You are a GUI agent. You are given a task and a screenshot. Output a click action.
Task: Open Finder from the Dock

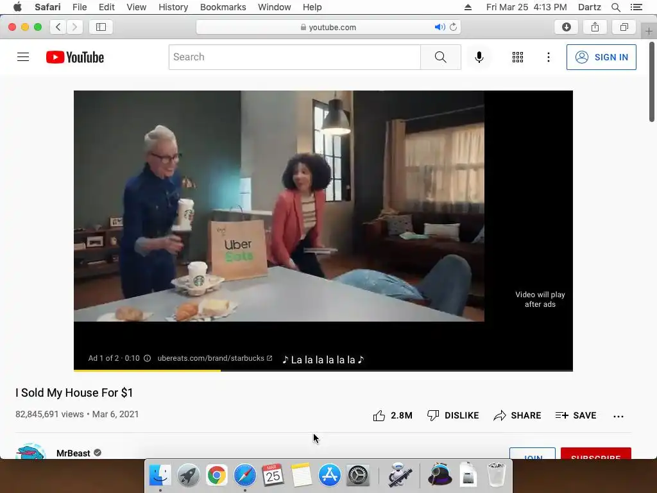tap(160, 475)
